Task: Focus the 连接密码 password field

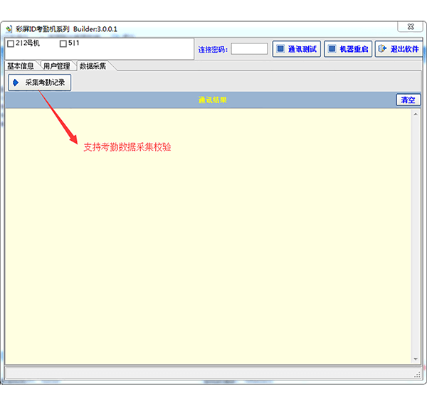Action: click(x=249, y=49)
